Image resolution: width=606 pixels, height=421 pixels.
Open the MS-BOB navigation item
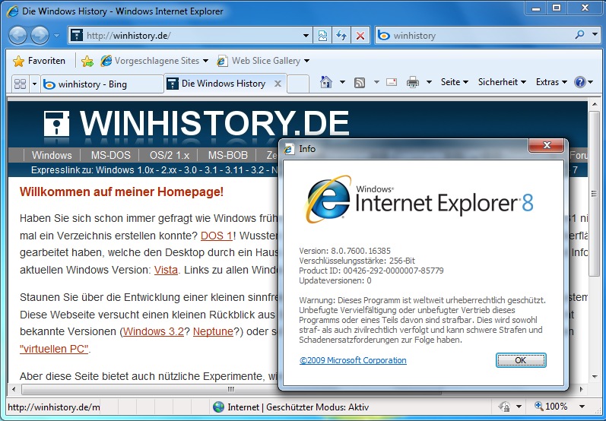pyautogui.click(x=227, y=155)
